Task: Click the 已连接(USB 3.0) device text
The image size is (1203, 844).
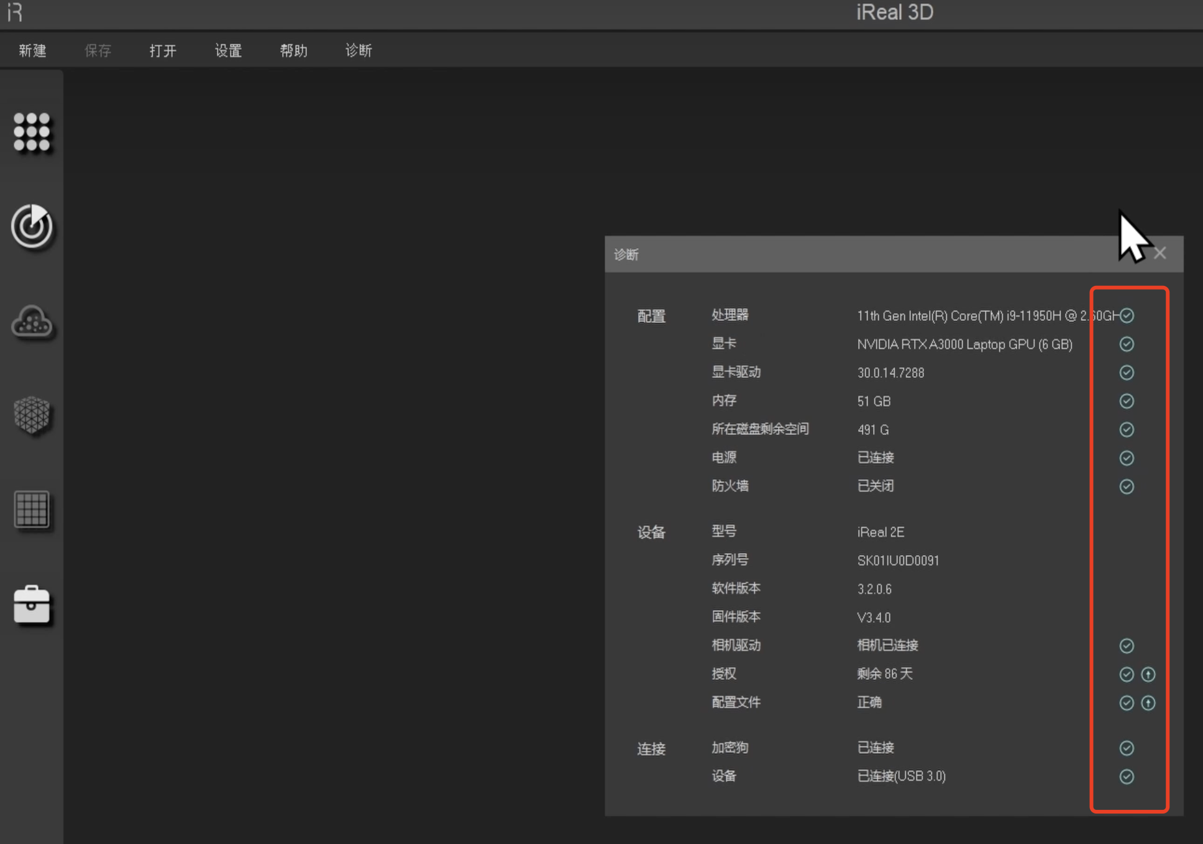Action: coord(902,776)
